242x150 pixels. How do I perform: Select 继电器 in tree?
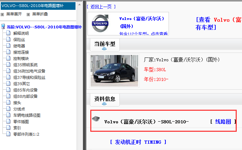[19, 46]
